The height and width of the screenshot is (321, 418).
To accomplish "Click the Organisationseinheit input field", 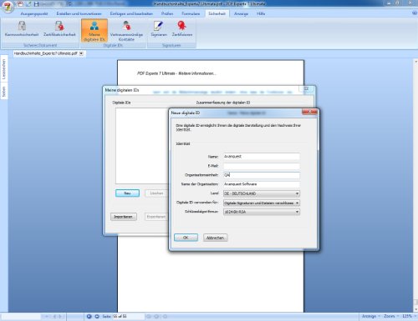I will [x=262, y=175].
